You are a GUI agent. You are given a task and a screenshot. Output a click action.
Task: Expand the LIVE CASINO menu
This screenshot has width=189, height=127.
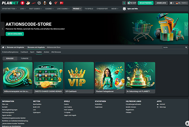63,8
